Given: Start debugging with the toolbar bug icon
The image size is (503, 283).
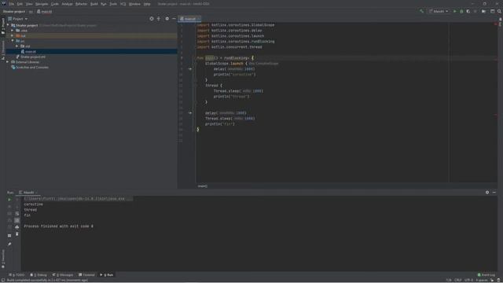Looking at the screenshot, I should 461,11.
